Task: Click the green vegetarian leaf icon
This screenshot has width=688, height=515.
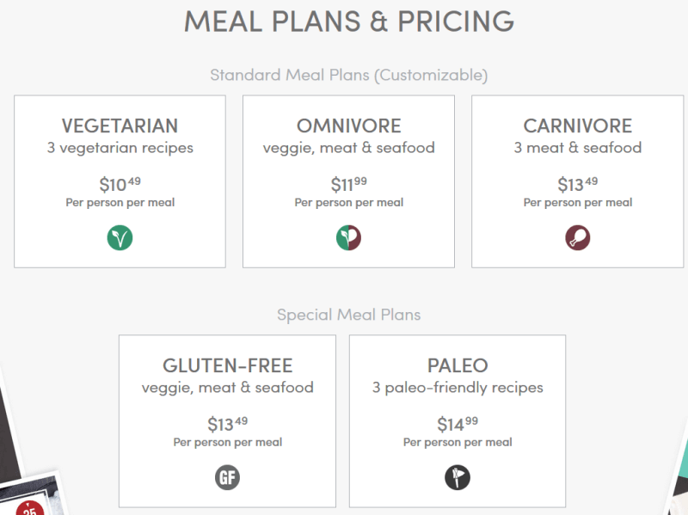Action: pos(120,238)
